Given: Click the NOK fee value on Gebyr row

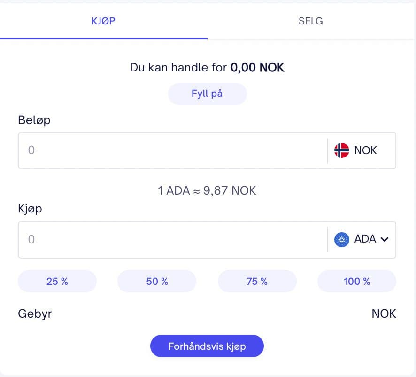Looking at the screenshot, I should pyautogui.click(x=384, y=314).
